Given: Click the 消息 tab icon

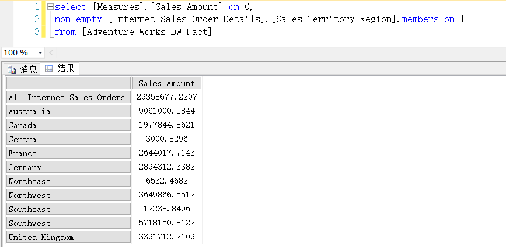Looking at the screenshot, I should (x=12, y=69).
